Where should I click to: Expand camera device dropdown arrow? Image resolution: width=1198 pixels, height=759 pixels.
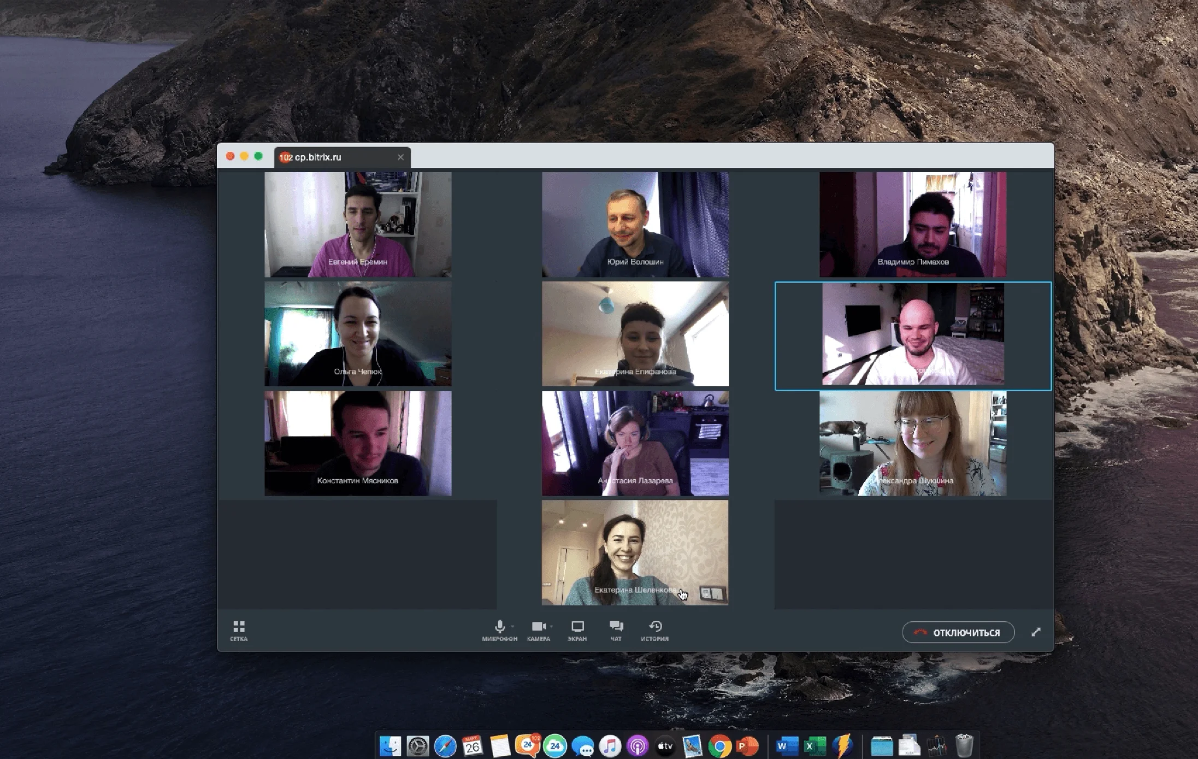pyautogui.click(x=551, y=627)
